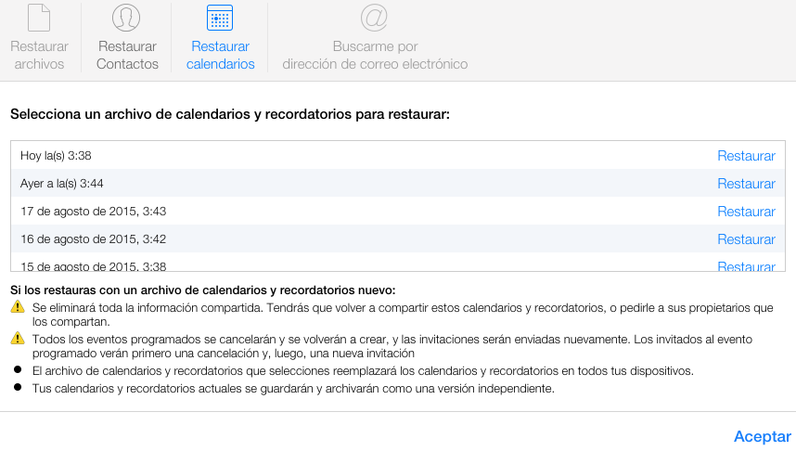The image size is (796, 451).
Task: Click the warning icon beside 'Todos los eventos programados'
Action: coord(17,339)
